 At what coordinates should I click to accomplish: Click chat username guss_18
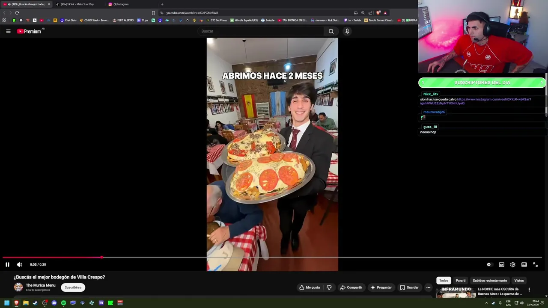(430, 127)
